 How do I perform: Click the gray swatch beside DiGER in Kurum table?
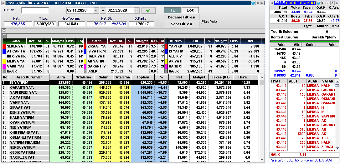[x=166, y=71]
